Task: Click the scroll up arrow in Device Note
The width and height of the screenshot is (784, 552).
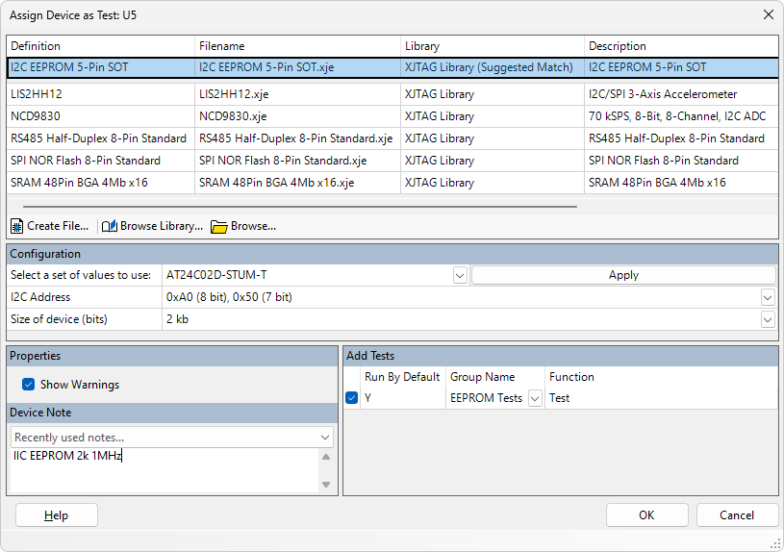Action: (326, 458)
